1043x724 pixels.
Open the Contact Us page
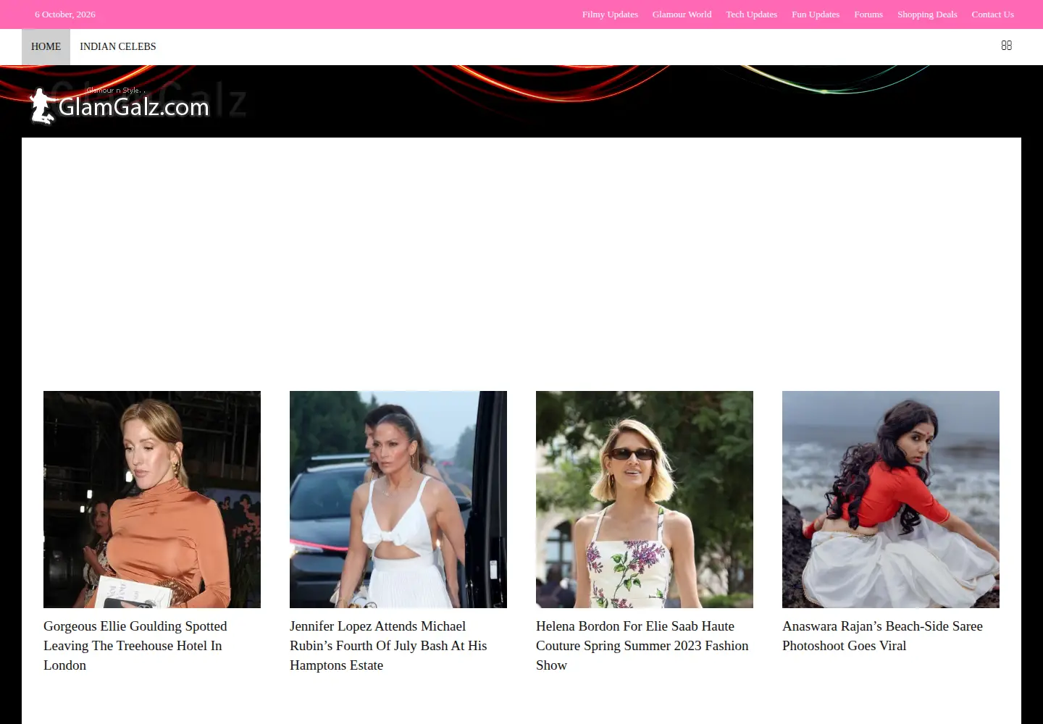pyautogui.click(x=992, y=14)
